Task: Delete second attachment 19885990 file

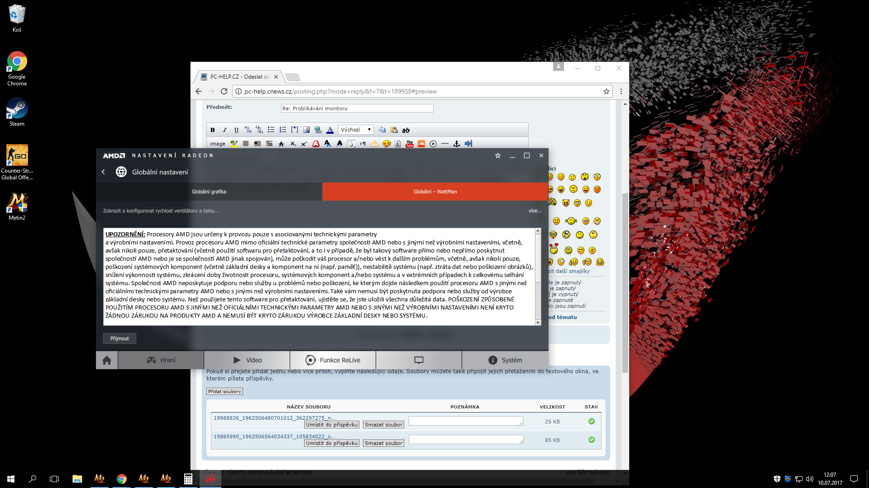Action: [x=383, y=443]
